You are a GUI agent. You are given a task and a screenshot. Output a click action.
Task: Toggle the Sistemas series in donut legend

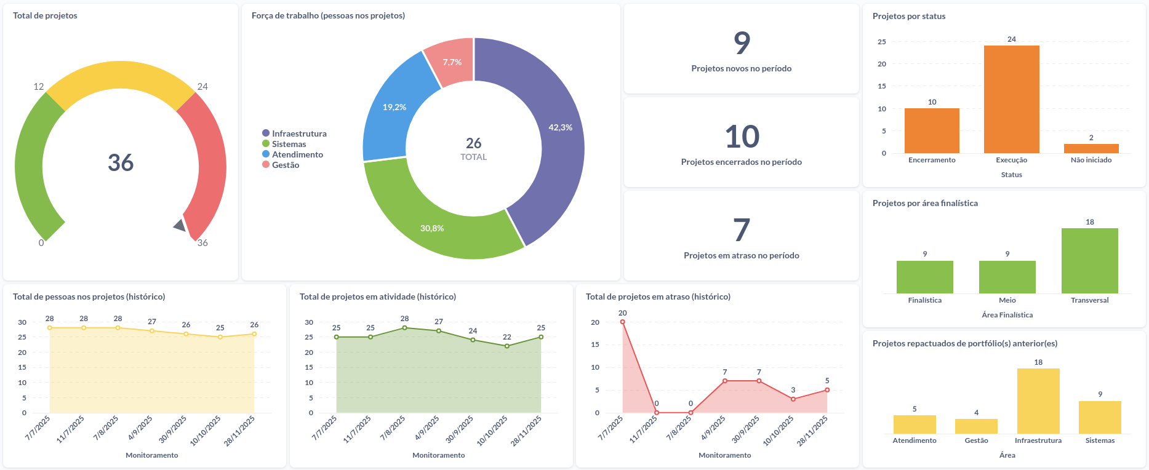(x=288, y=144)
